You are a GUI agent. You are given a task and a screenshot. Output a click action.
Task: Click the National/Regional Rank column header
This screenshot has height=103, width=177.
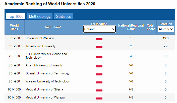coord(131,27)
